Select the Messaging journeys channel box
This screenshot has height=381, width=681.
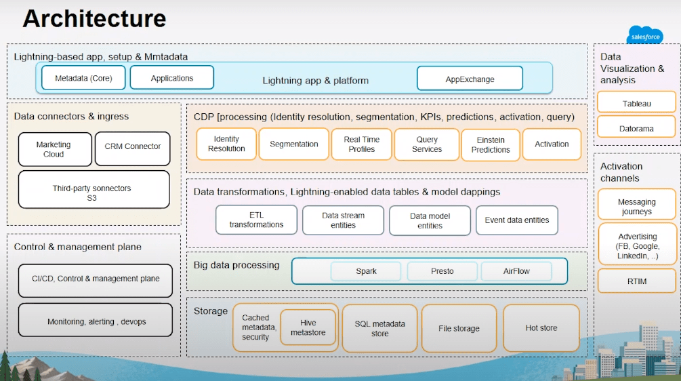[x=636, y=207]
